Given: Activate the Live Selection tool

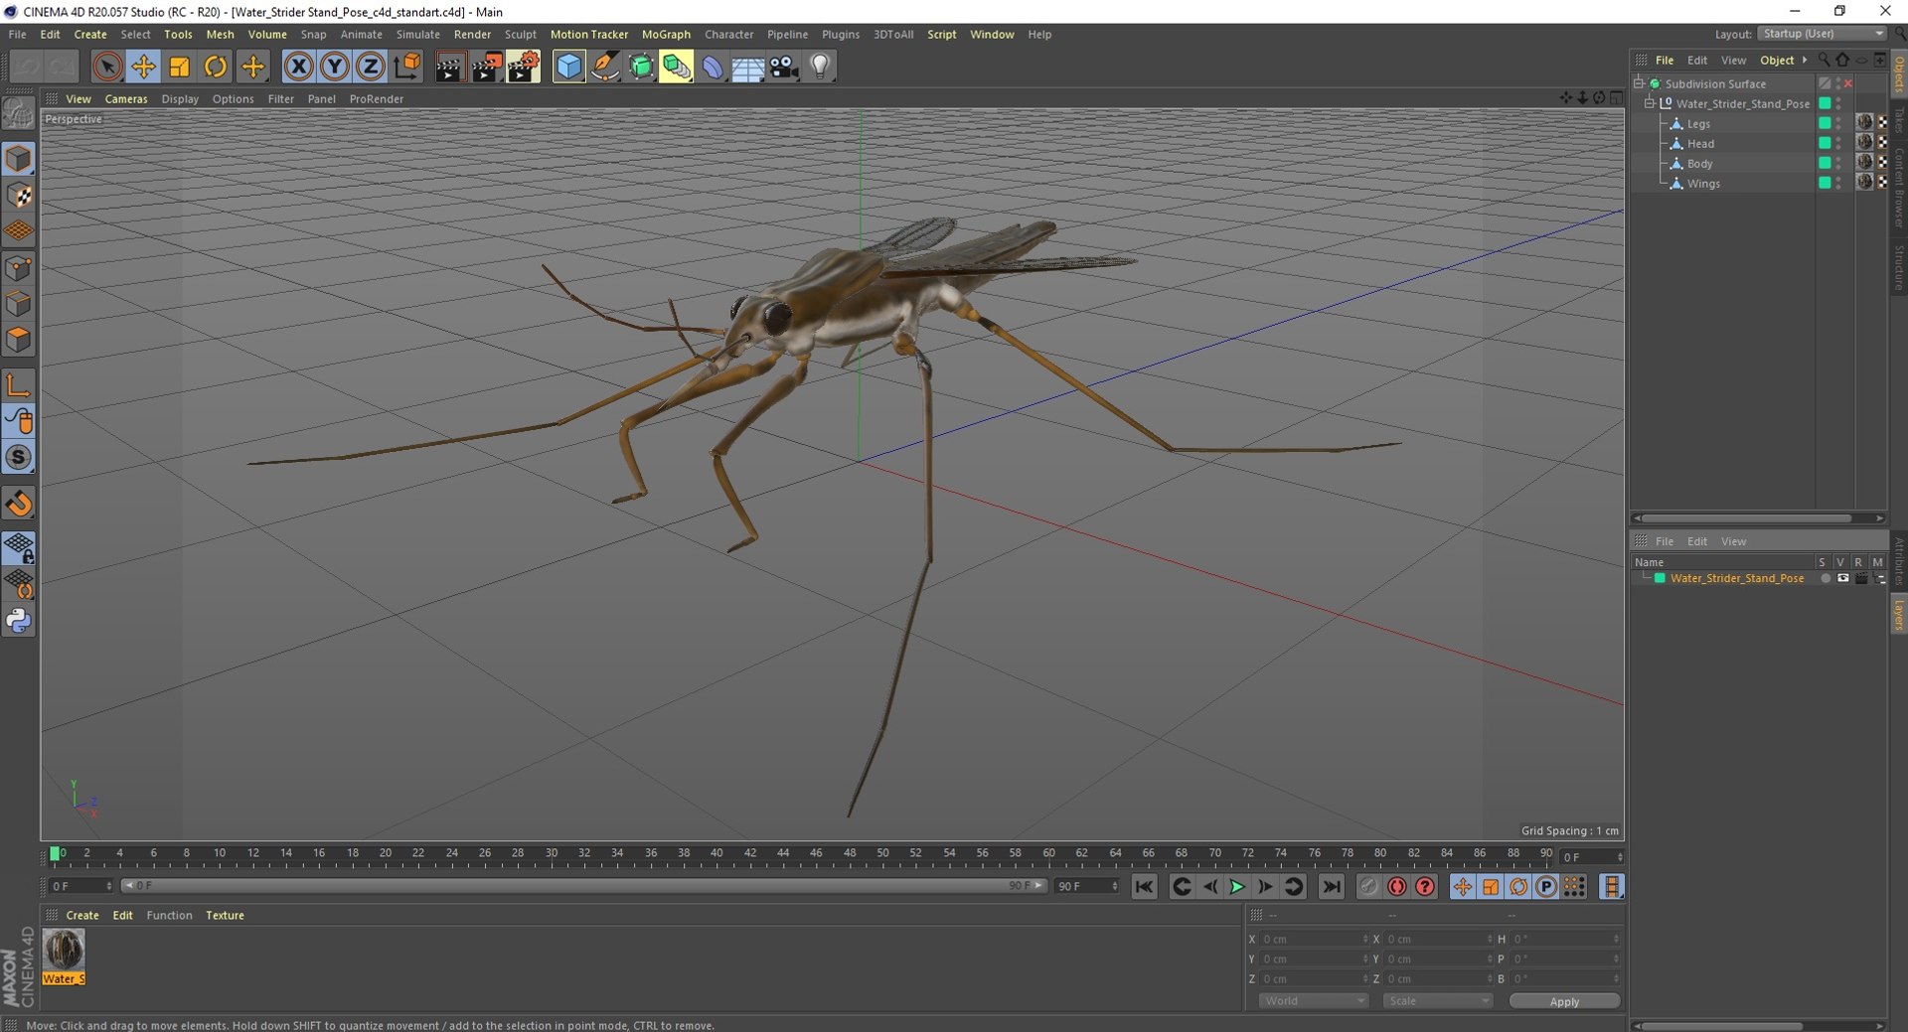Looking at the screenshot, I should [106, 67].
